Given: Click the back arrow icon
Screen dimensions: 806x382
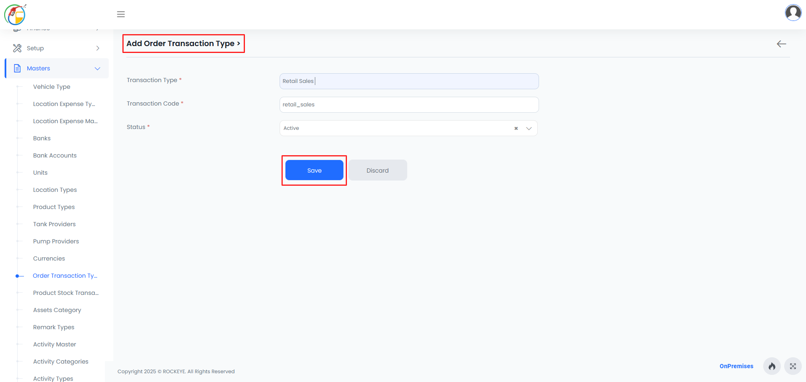Looking at the screenshot, I should [x=781, y=44].
